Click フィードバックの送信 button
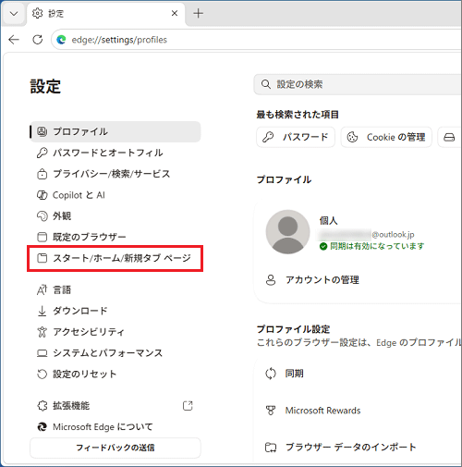462x467 pixels. [x=115, y=448]
